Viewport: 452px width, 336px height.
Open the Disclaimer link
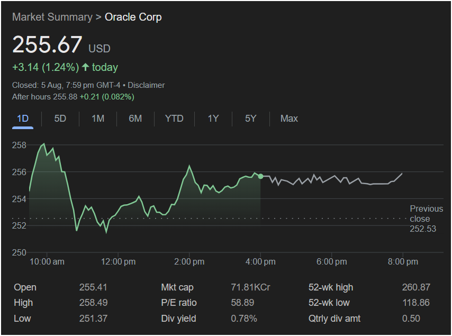(146, 85)
